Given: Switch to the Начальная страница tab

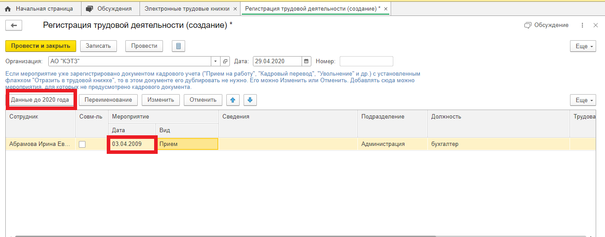Looking at the screenshot, I should [41, 8].
